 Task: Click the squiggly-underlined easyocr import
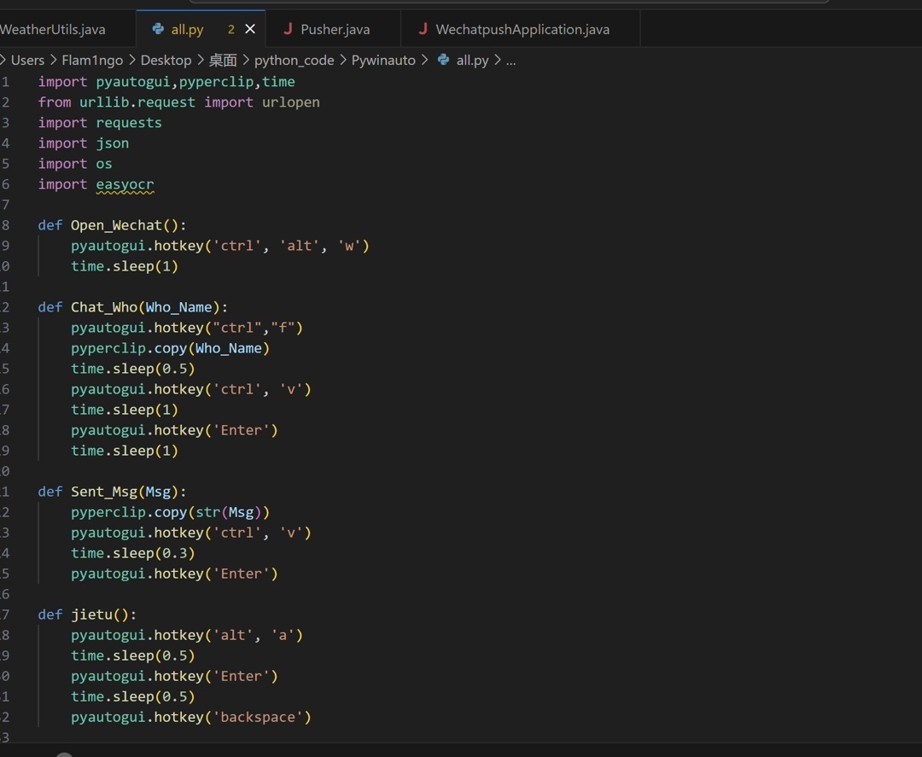point(125,184)
